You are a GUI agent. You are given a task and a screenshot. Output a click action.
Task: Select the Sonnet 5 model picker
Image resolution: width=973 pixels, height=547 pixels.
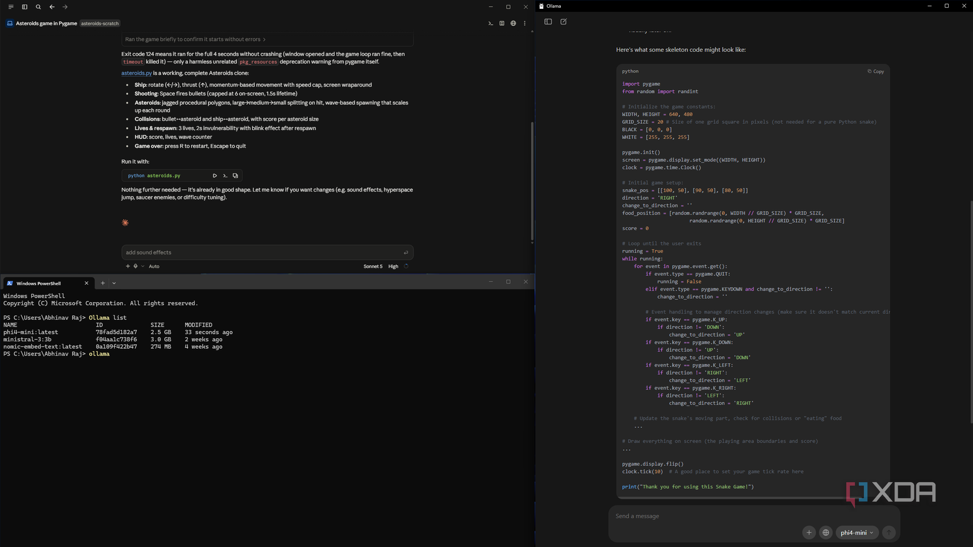click(x=373, y=266)
